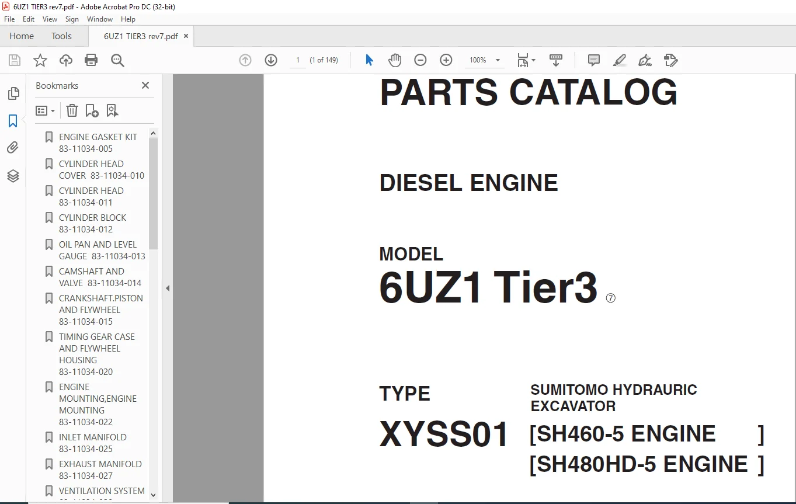Screen dimensions: 796x504
Task: Open TIMING GEAR CASE bookmark
Action: coord(97,354)
